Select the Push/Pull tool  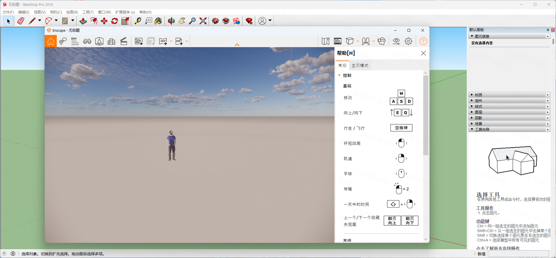tap(83, 21)
